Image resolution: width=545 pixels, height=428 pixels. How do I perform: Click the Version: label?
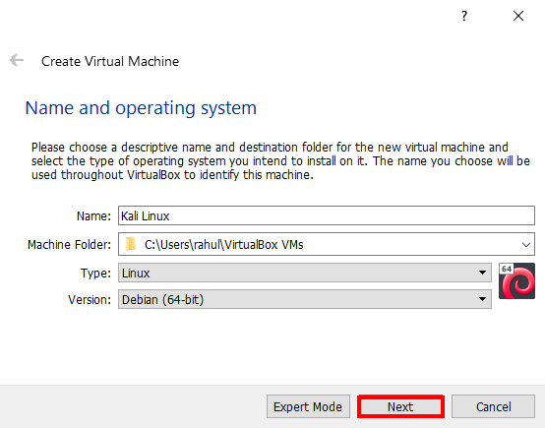point(90,300)
